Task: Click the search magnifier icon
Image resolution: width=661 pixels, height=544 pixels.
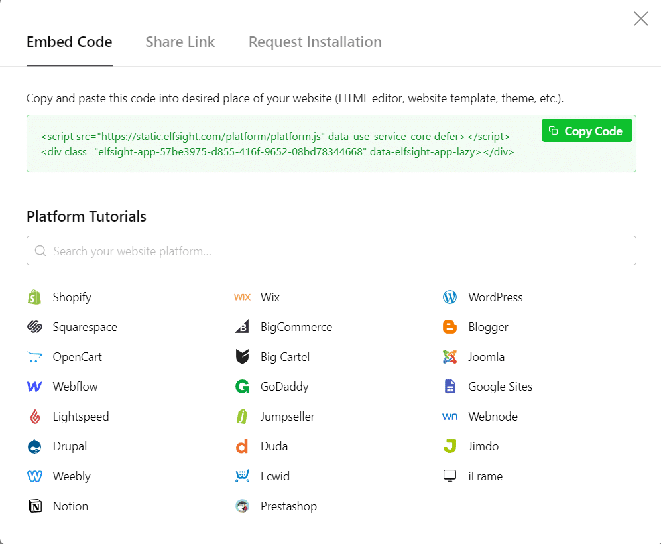Action: (40, 251)
